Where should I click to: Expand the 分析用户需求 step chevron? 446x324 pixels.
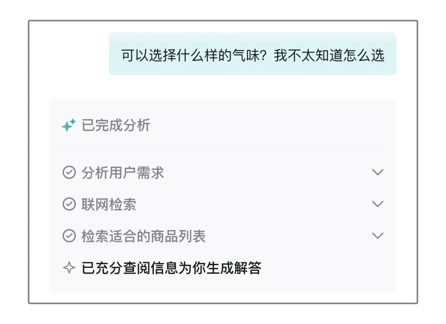377,173
